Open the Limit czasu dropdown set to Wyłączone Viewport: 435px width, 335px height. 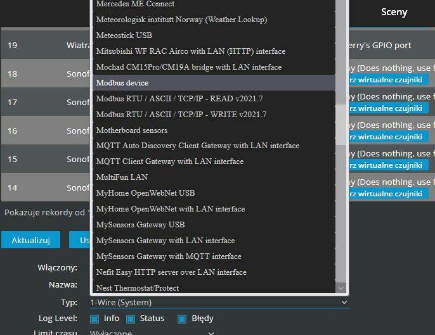tap(152, 332)
